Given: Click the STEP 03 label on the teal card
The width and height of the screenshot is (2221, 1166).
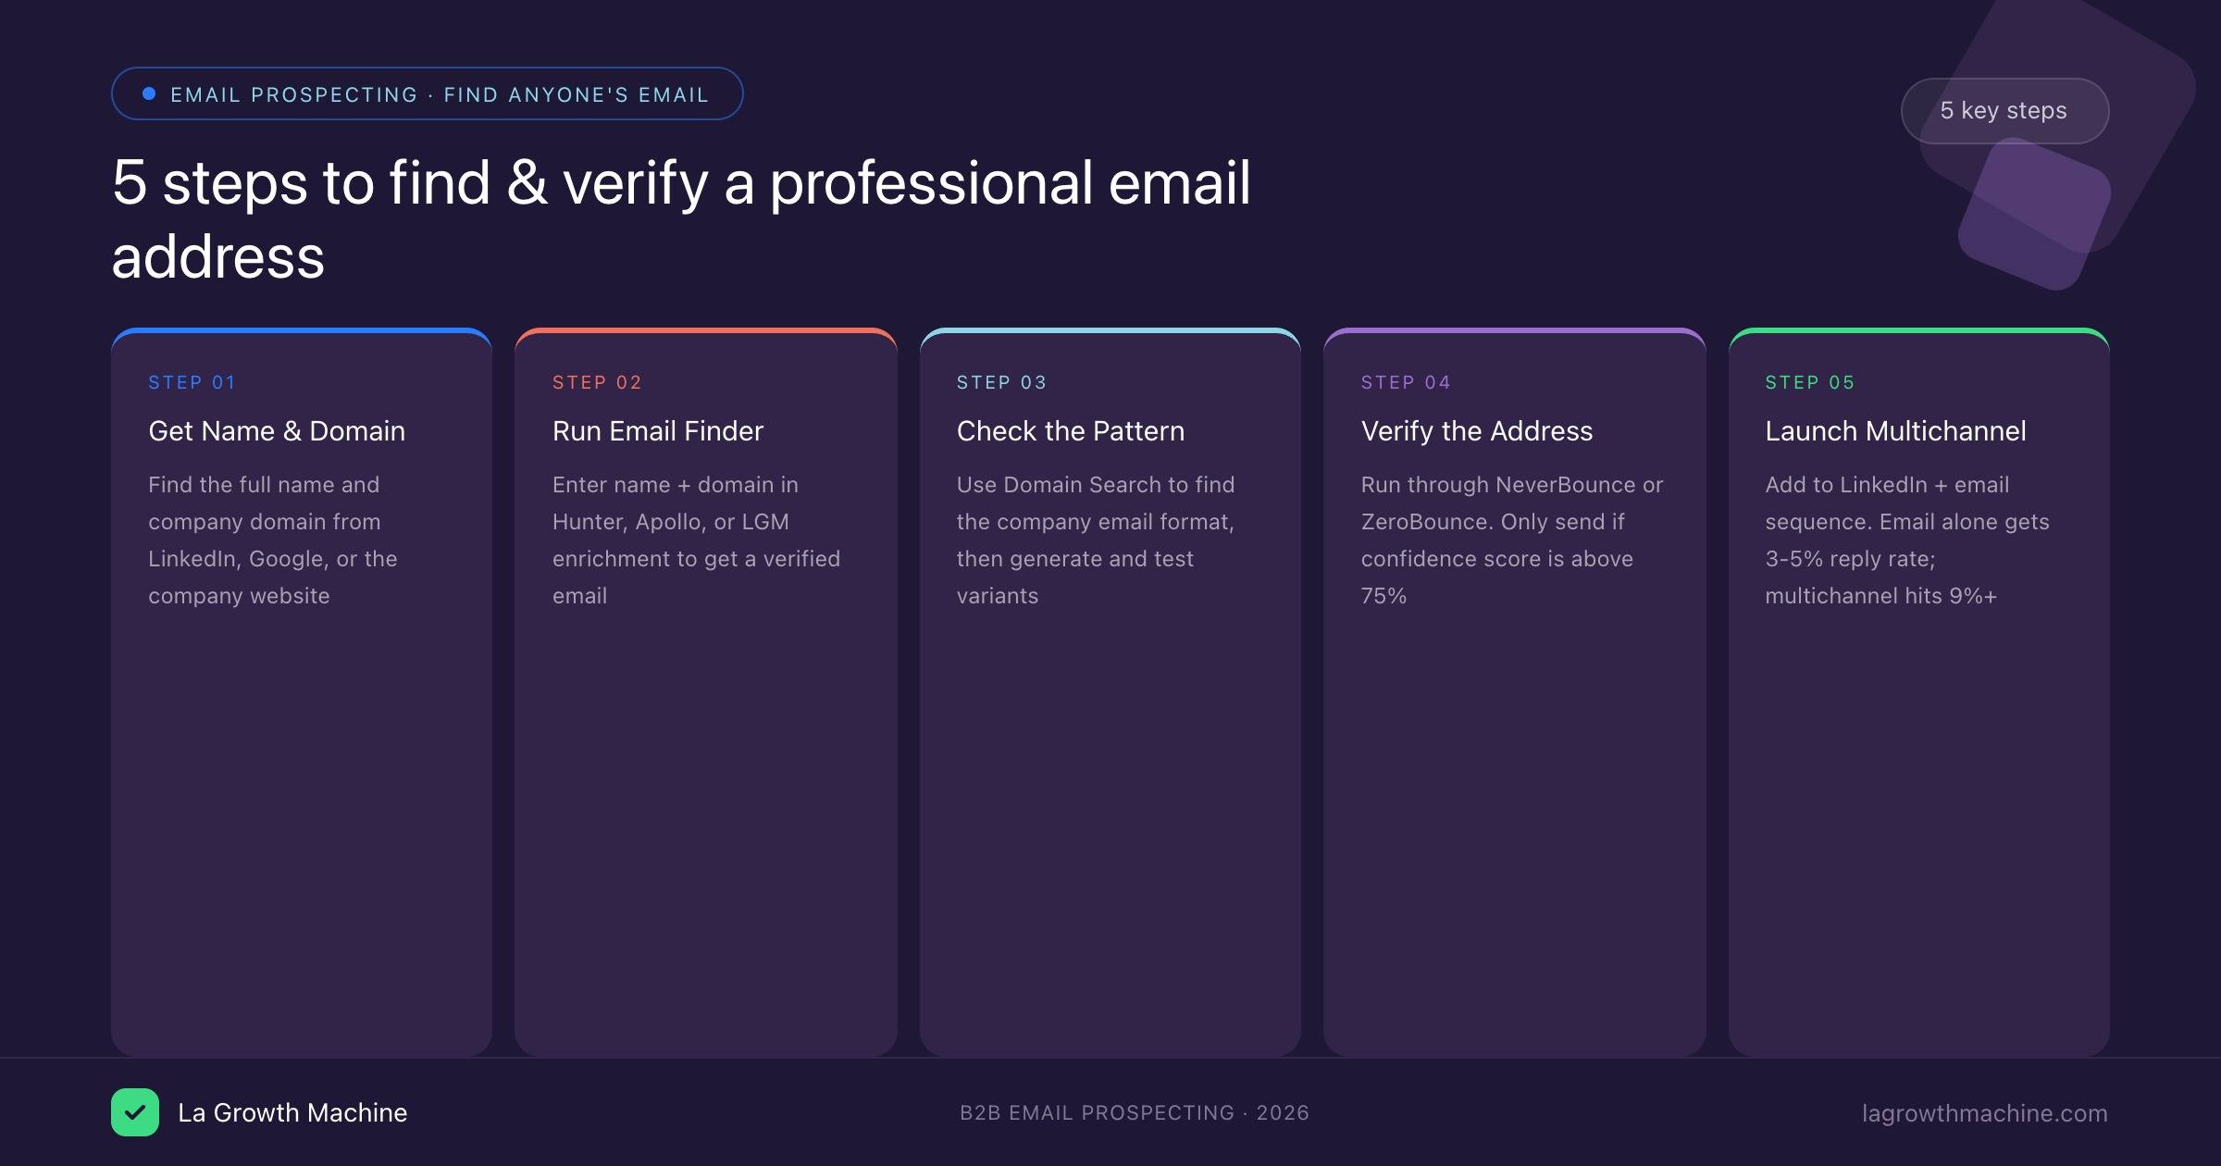Looking at the screenshot, I should point(1000,381).
